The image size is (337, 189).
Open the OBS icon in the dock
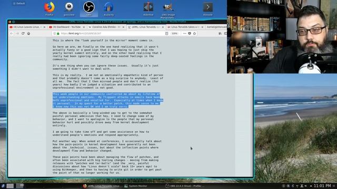(x=89, y=8)
